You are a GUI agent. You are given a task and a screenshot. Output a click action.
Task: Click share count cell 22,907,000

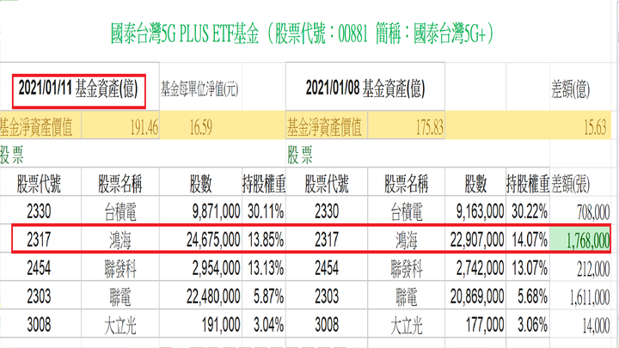[477, 240]
